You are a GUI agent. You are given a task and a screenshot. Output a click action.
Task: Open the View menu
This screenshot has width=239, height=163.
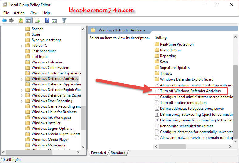[33, 13]
